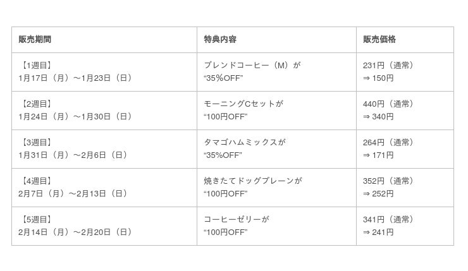468x271 pixels.
Task: Click the 440円（通常） regular price
Action: (390, 104)
